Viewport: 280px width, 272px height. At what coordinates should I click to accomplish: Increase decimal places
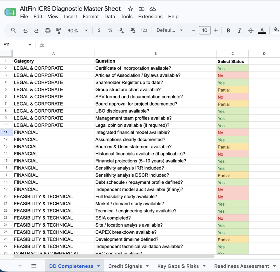pos(133,30)
